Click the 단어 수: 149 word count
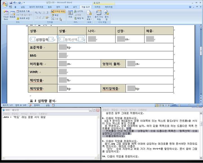This screenshot has height=163, width=203. coord(21,105)
